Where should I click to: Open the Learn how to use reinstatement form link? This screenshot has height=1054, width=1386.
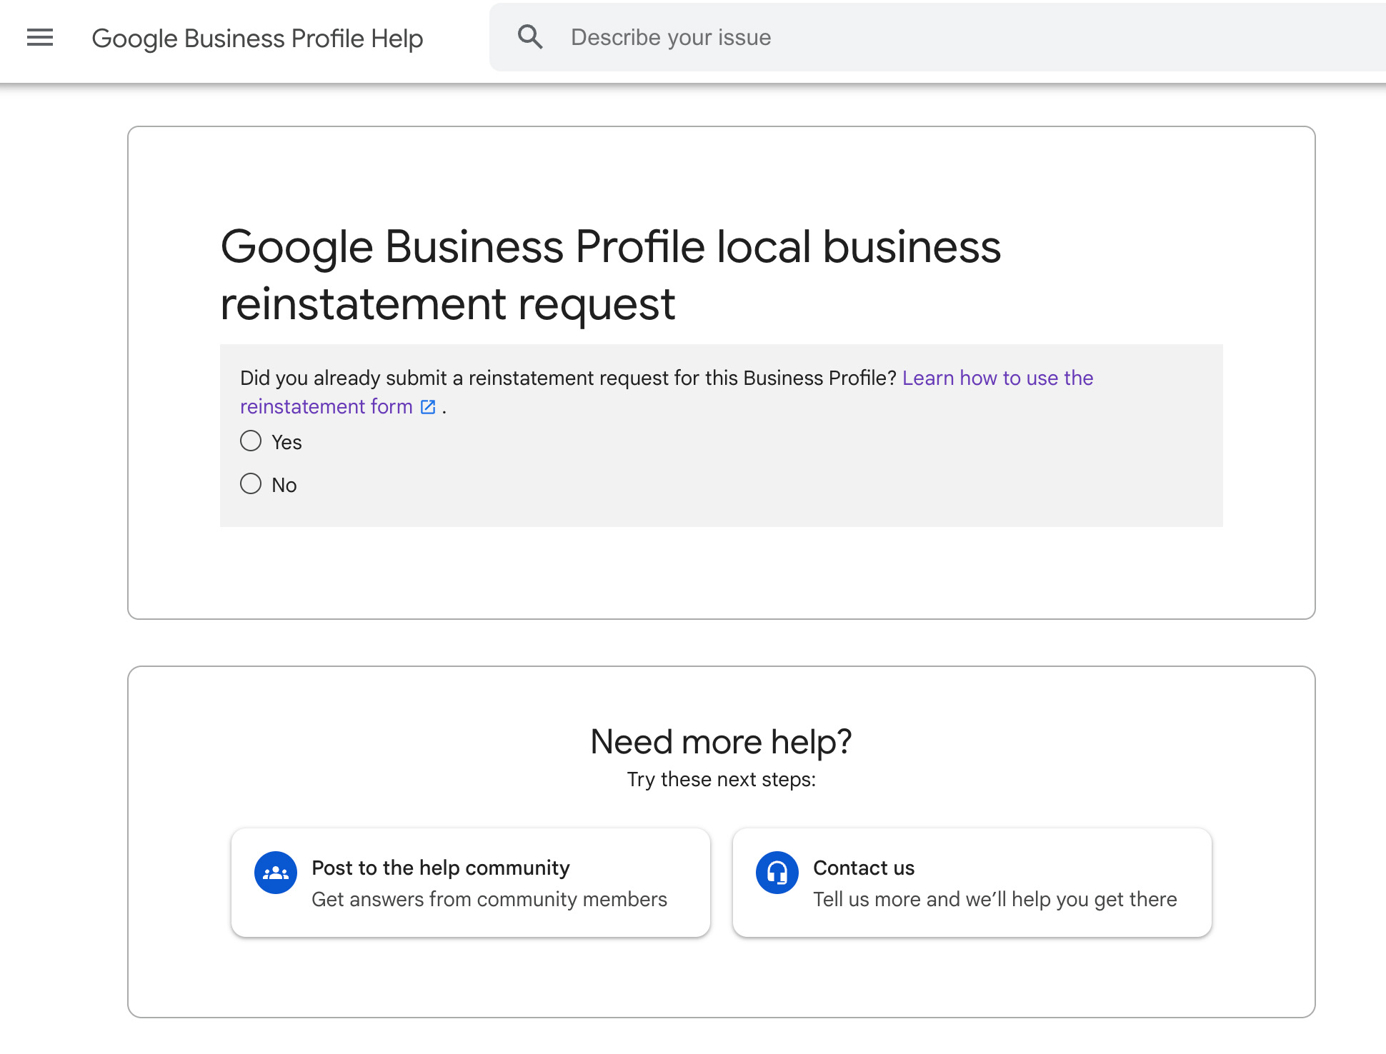[x=997, y=378]
